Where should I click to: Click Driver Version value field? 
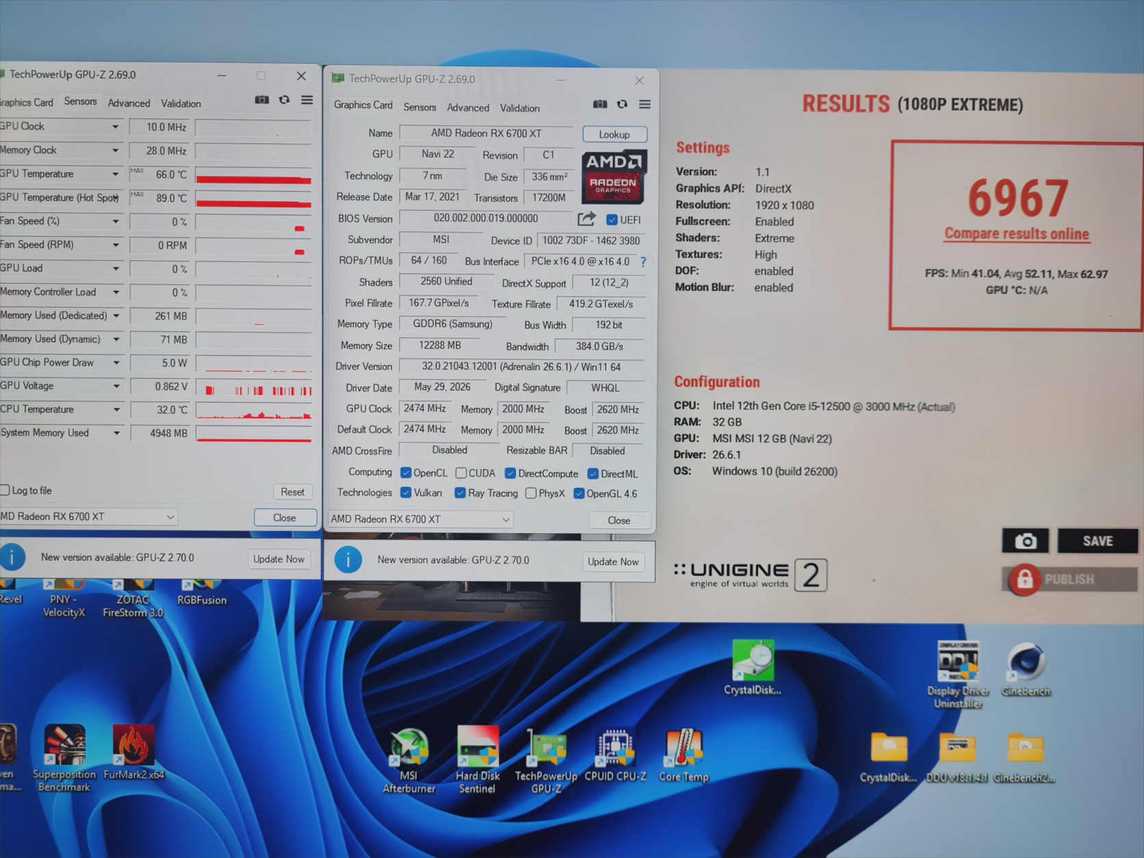pyautogui.click(x=521, y=367)
